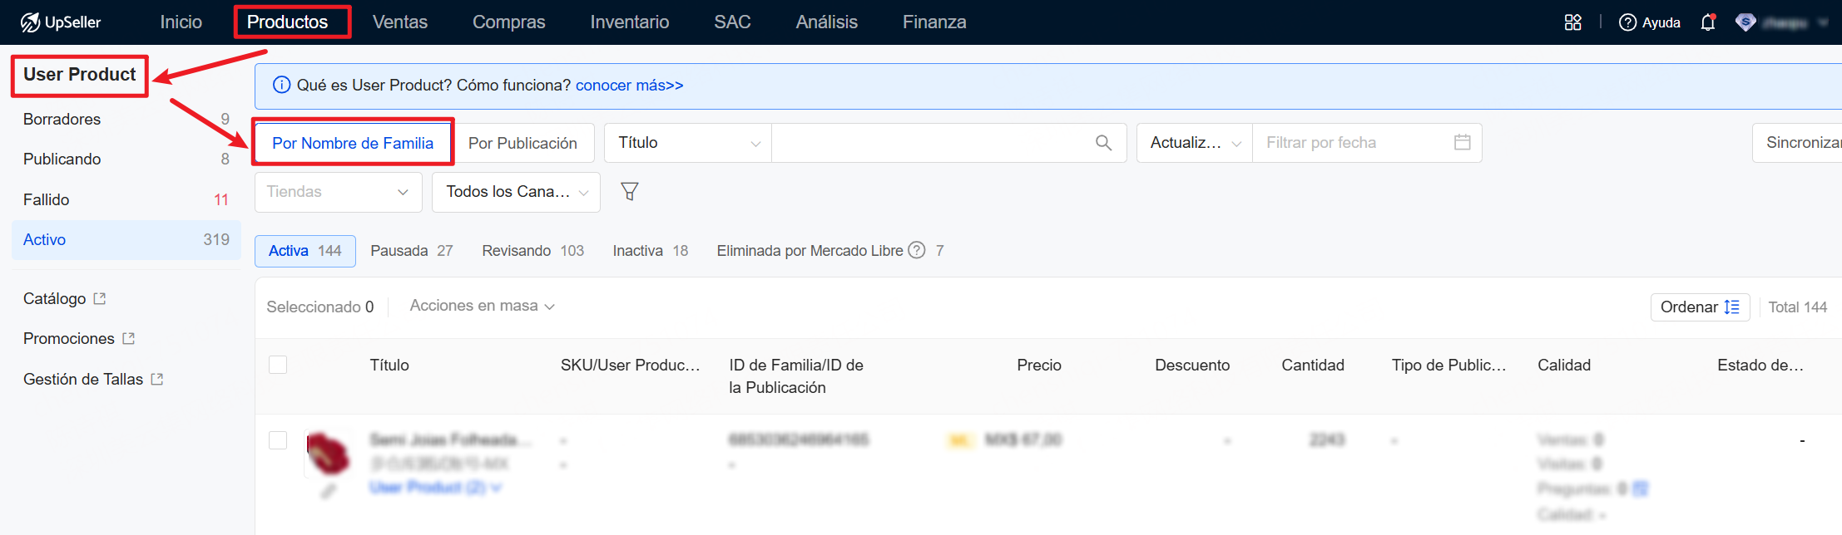Click the Cantidad column header

click(1313, 365)
